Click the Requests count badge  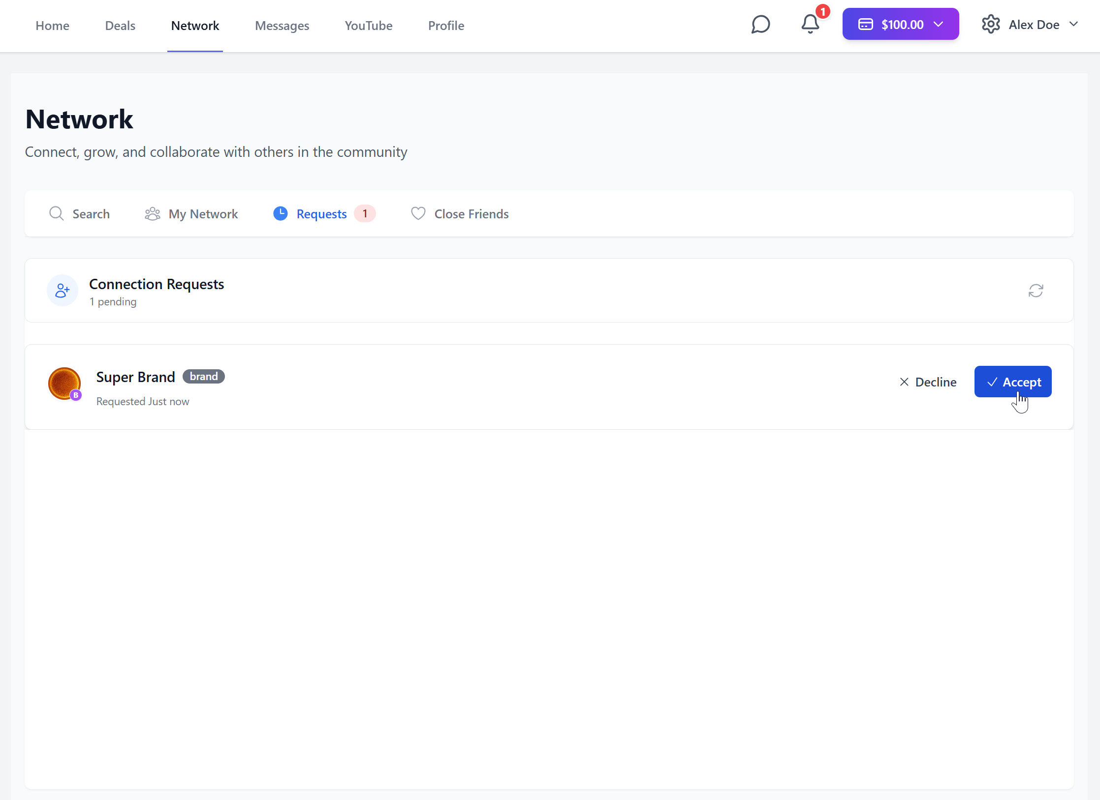[x=365, y=214]
